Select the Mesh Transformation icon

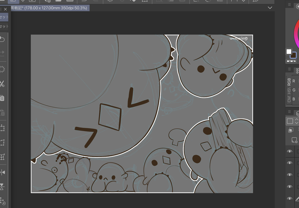click(2, 157)
